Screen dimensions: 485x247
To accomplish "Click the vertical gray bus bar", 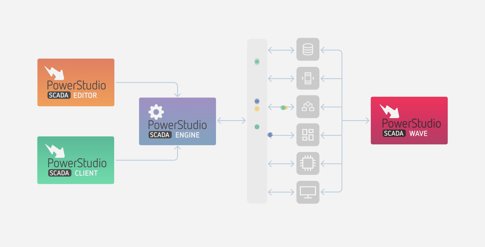I will [x=257, y=121].
